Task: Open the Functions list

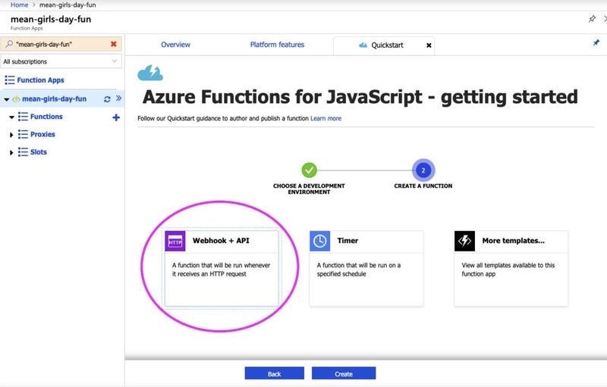Action: pos(46,117)
